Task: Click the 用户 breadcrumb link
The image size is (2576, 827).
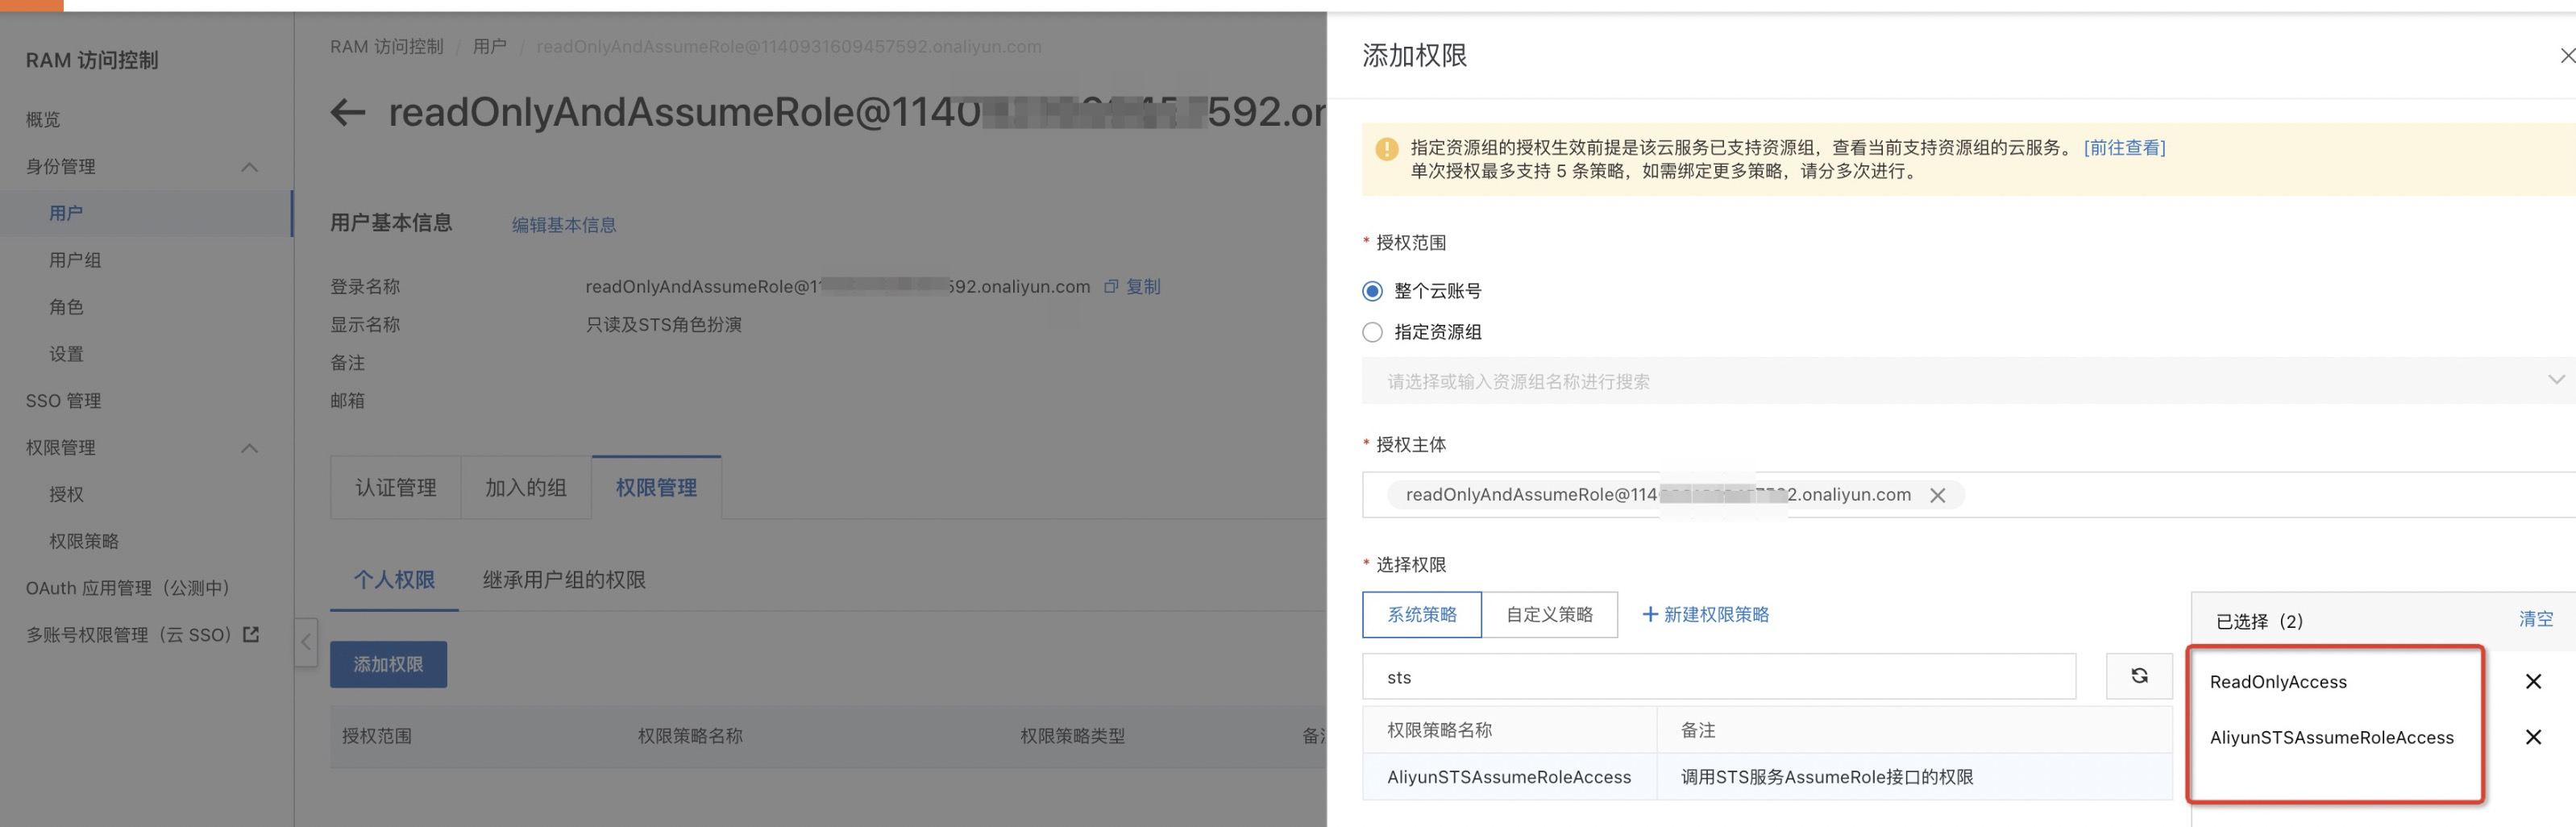Action: pyautogui.click(x=489, y=47)
